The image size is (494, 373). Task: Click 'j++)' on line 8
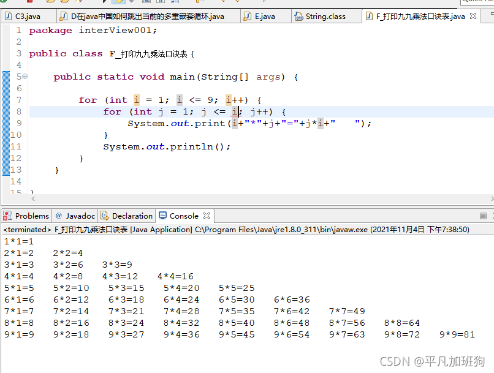click(x=261, y=111)
